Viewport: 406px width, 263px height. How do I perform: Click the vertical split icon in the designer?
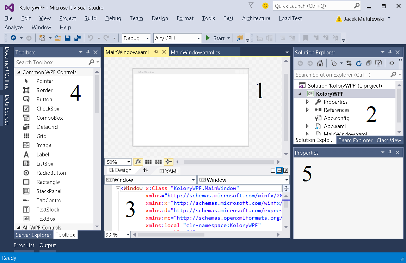pyautogui.click(x=273, y=171)
